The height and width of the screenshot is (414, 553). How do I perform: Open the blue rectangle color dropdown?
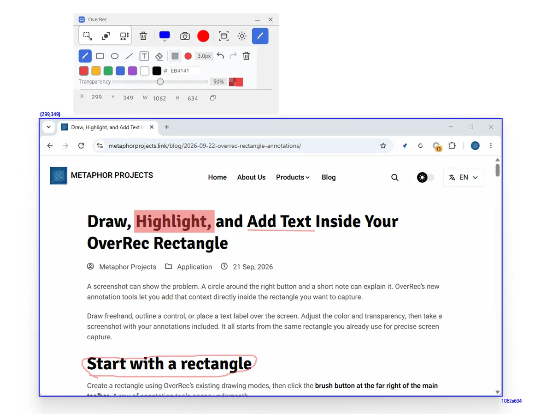165,36
